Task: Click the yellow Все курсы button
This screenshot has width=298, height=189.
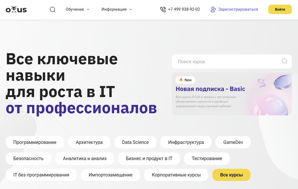Action: 231,175
